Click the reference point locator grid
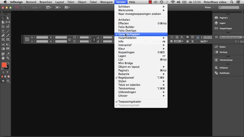 coord(27,39)
